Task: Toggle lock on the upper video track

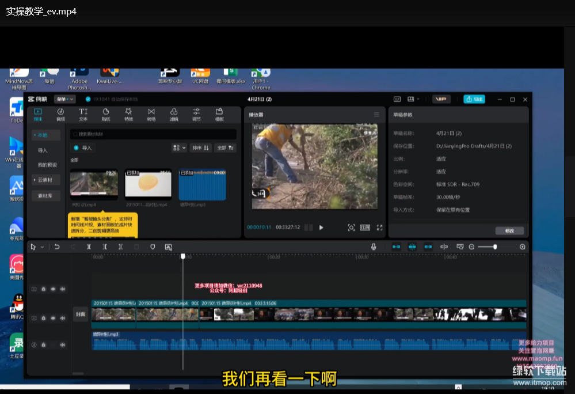Action: click(43, 289)
